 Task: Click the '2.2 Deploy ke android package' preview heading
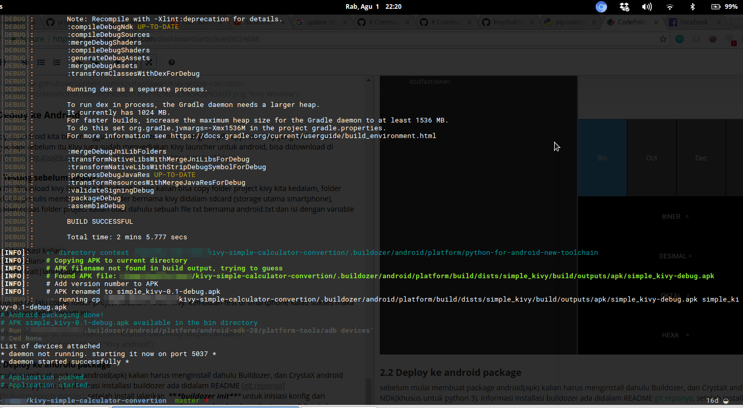tap(450, 372)
